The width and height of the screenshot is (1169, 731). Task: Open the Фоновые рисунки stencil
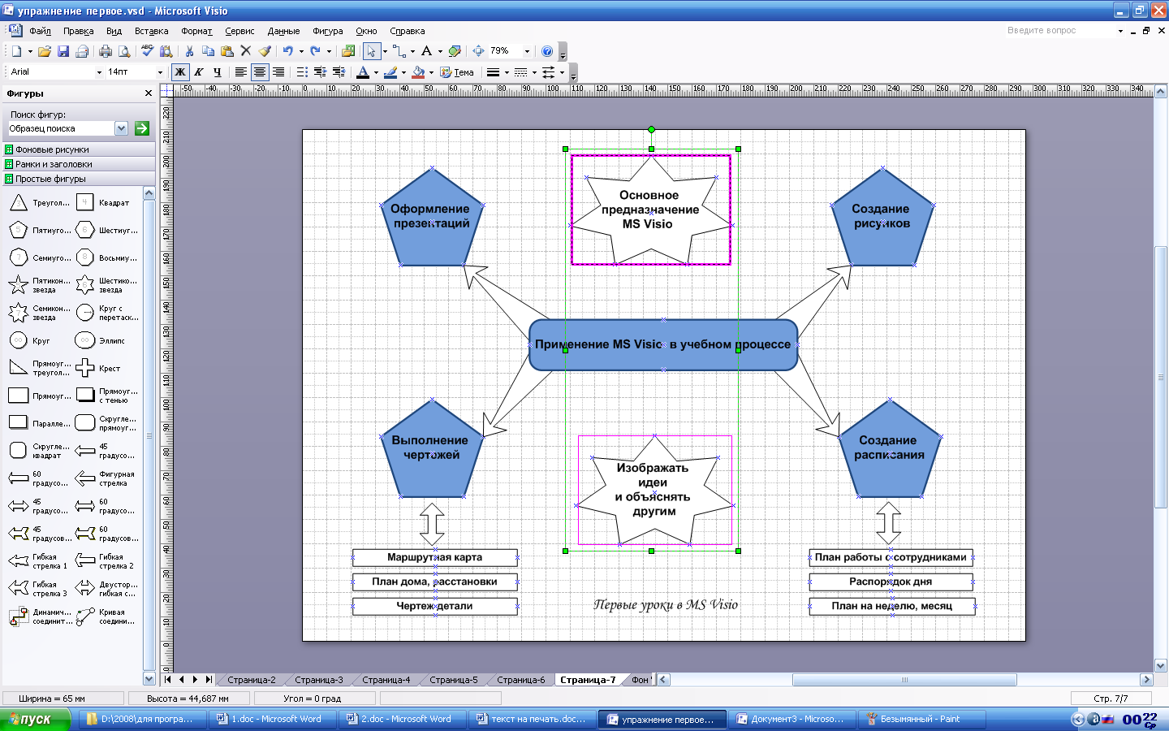pos(78,149)
